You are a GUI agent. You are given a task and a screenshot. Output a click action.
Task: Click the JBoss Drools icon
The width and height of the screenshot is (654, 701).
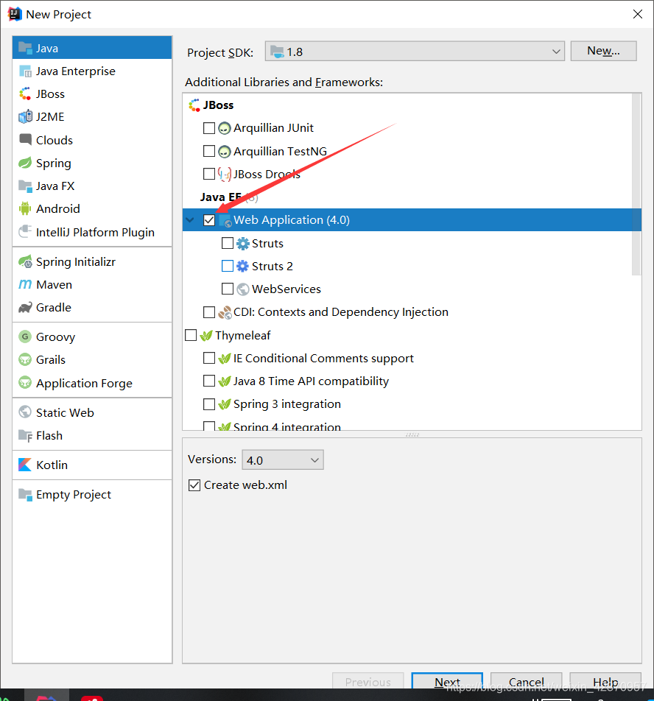pos(225,174)
